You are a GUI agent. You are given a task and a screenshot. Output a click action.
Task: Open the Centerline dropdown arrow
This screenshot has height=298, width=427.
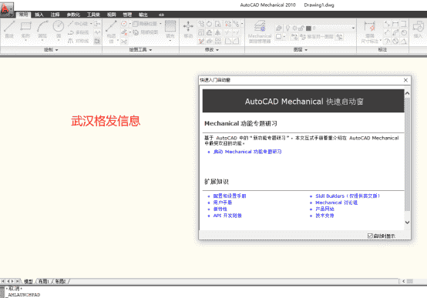click(x=91, y=24)
